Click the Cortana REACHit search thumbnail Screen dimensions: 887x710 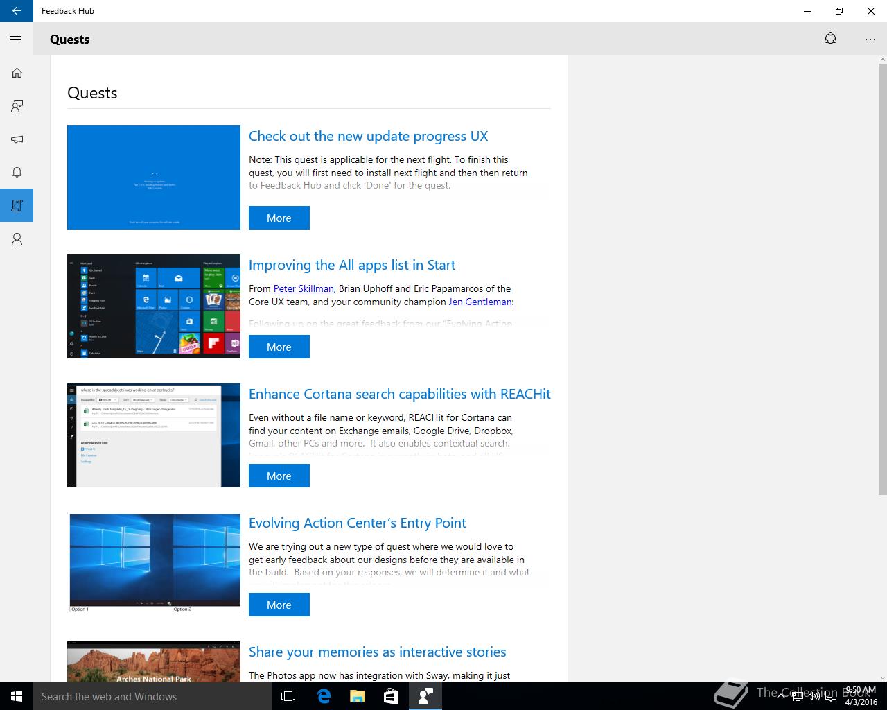click(154, 435)
